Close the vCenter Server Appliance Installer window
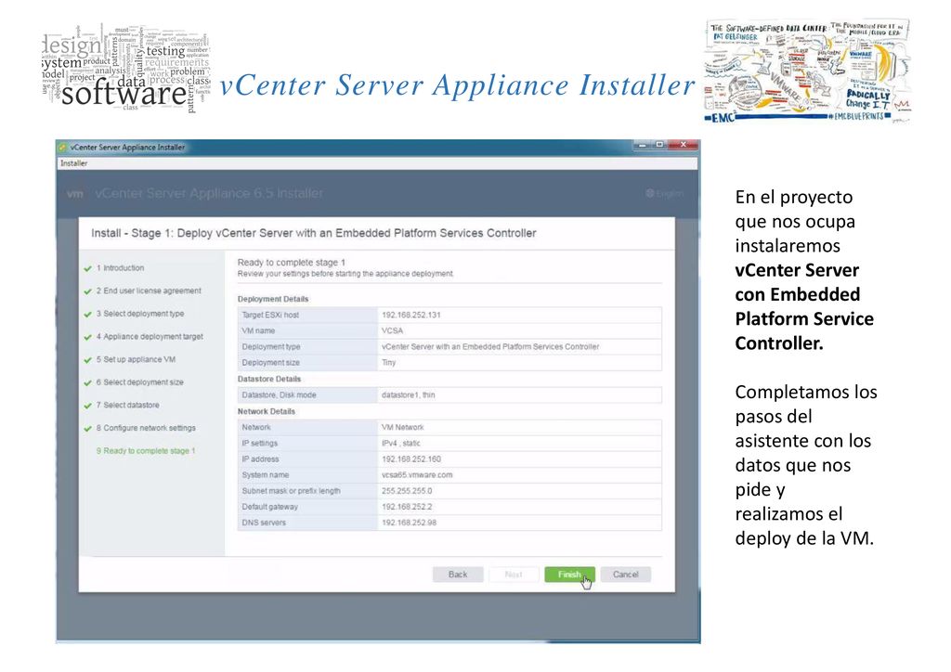 tap(683, 145)
